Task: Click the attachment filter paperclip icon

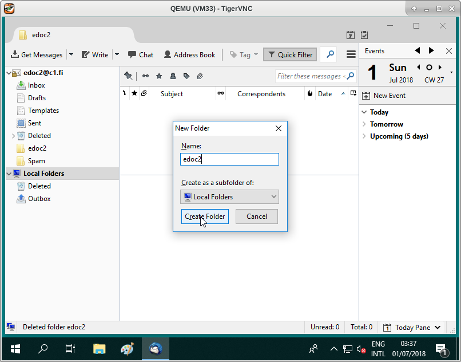Action: tap(200, 76)
